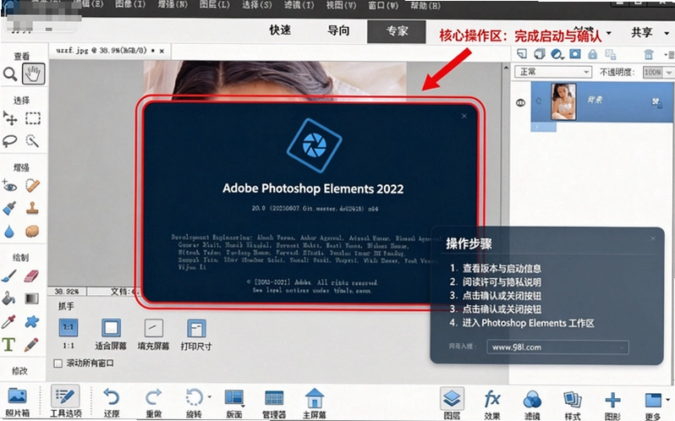
Task: Select the Eyedropper color picker tool
Action: click(9, 321)
